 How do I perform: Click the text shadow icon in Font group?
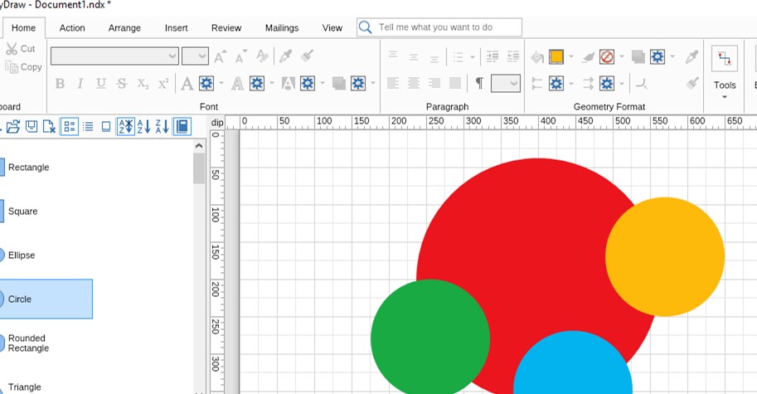(x=339, y=84)
